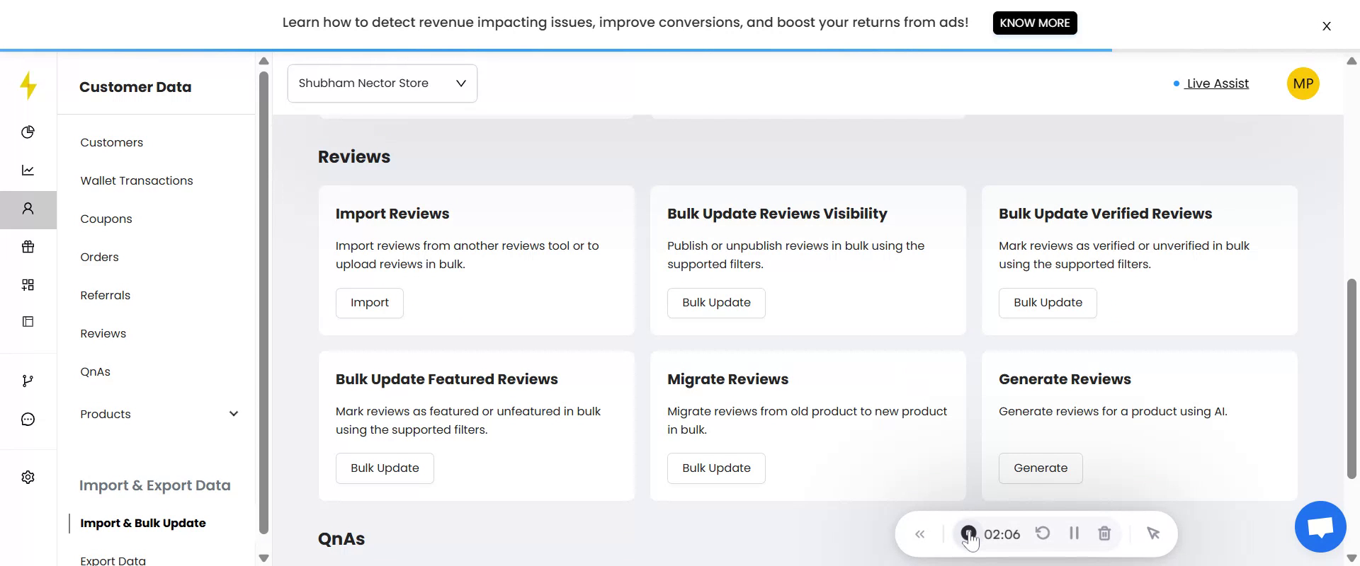Click the KNOW MORE banner button
The width and height of the screenshot is (1360, 566).
tap(1034, 23)
